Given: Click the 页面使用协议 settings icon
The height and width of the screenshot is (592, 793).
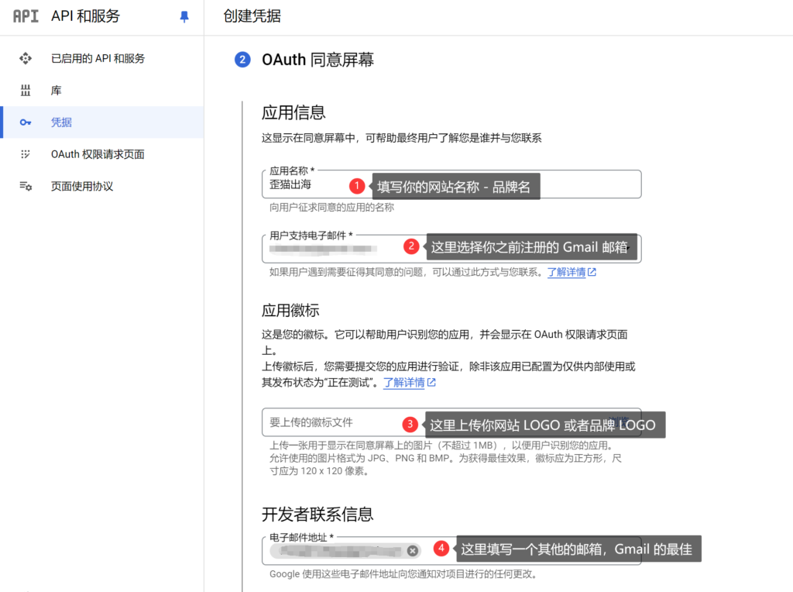Looking at the screenshot, I should pyautogui.click(x=26, y=186).
